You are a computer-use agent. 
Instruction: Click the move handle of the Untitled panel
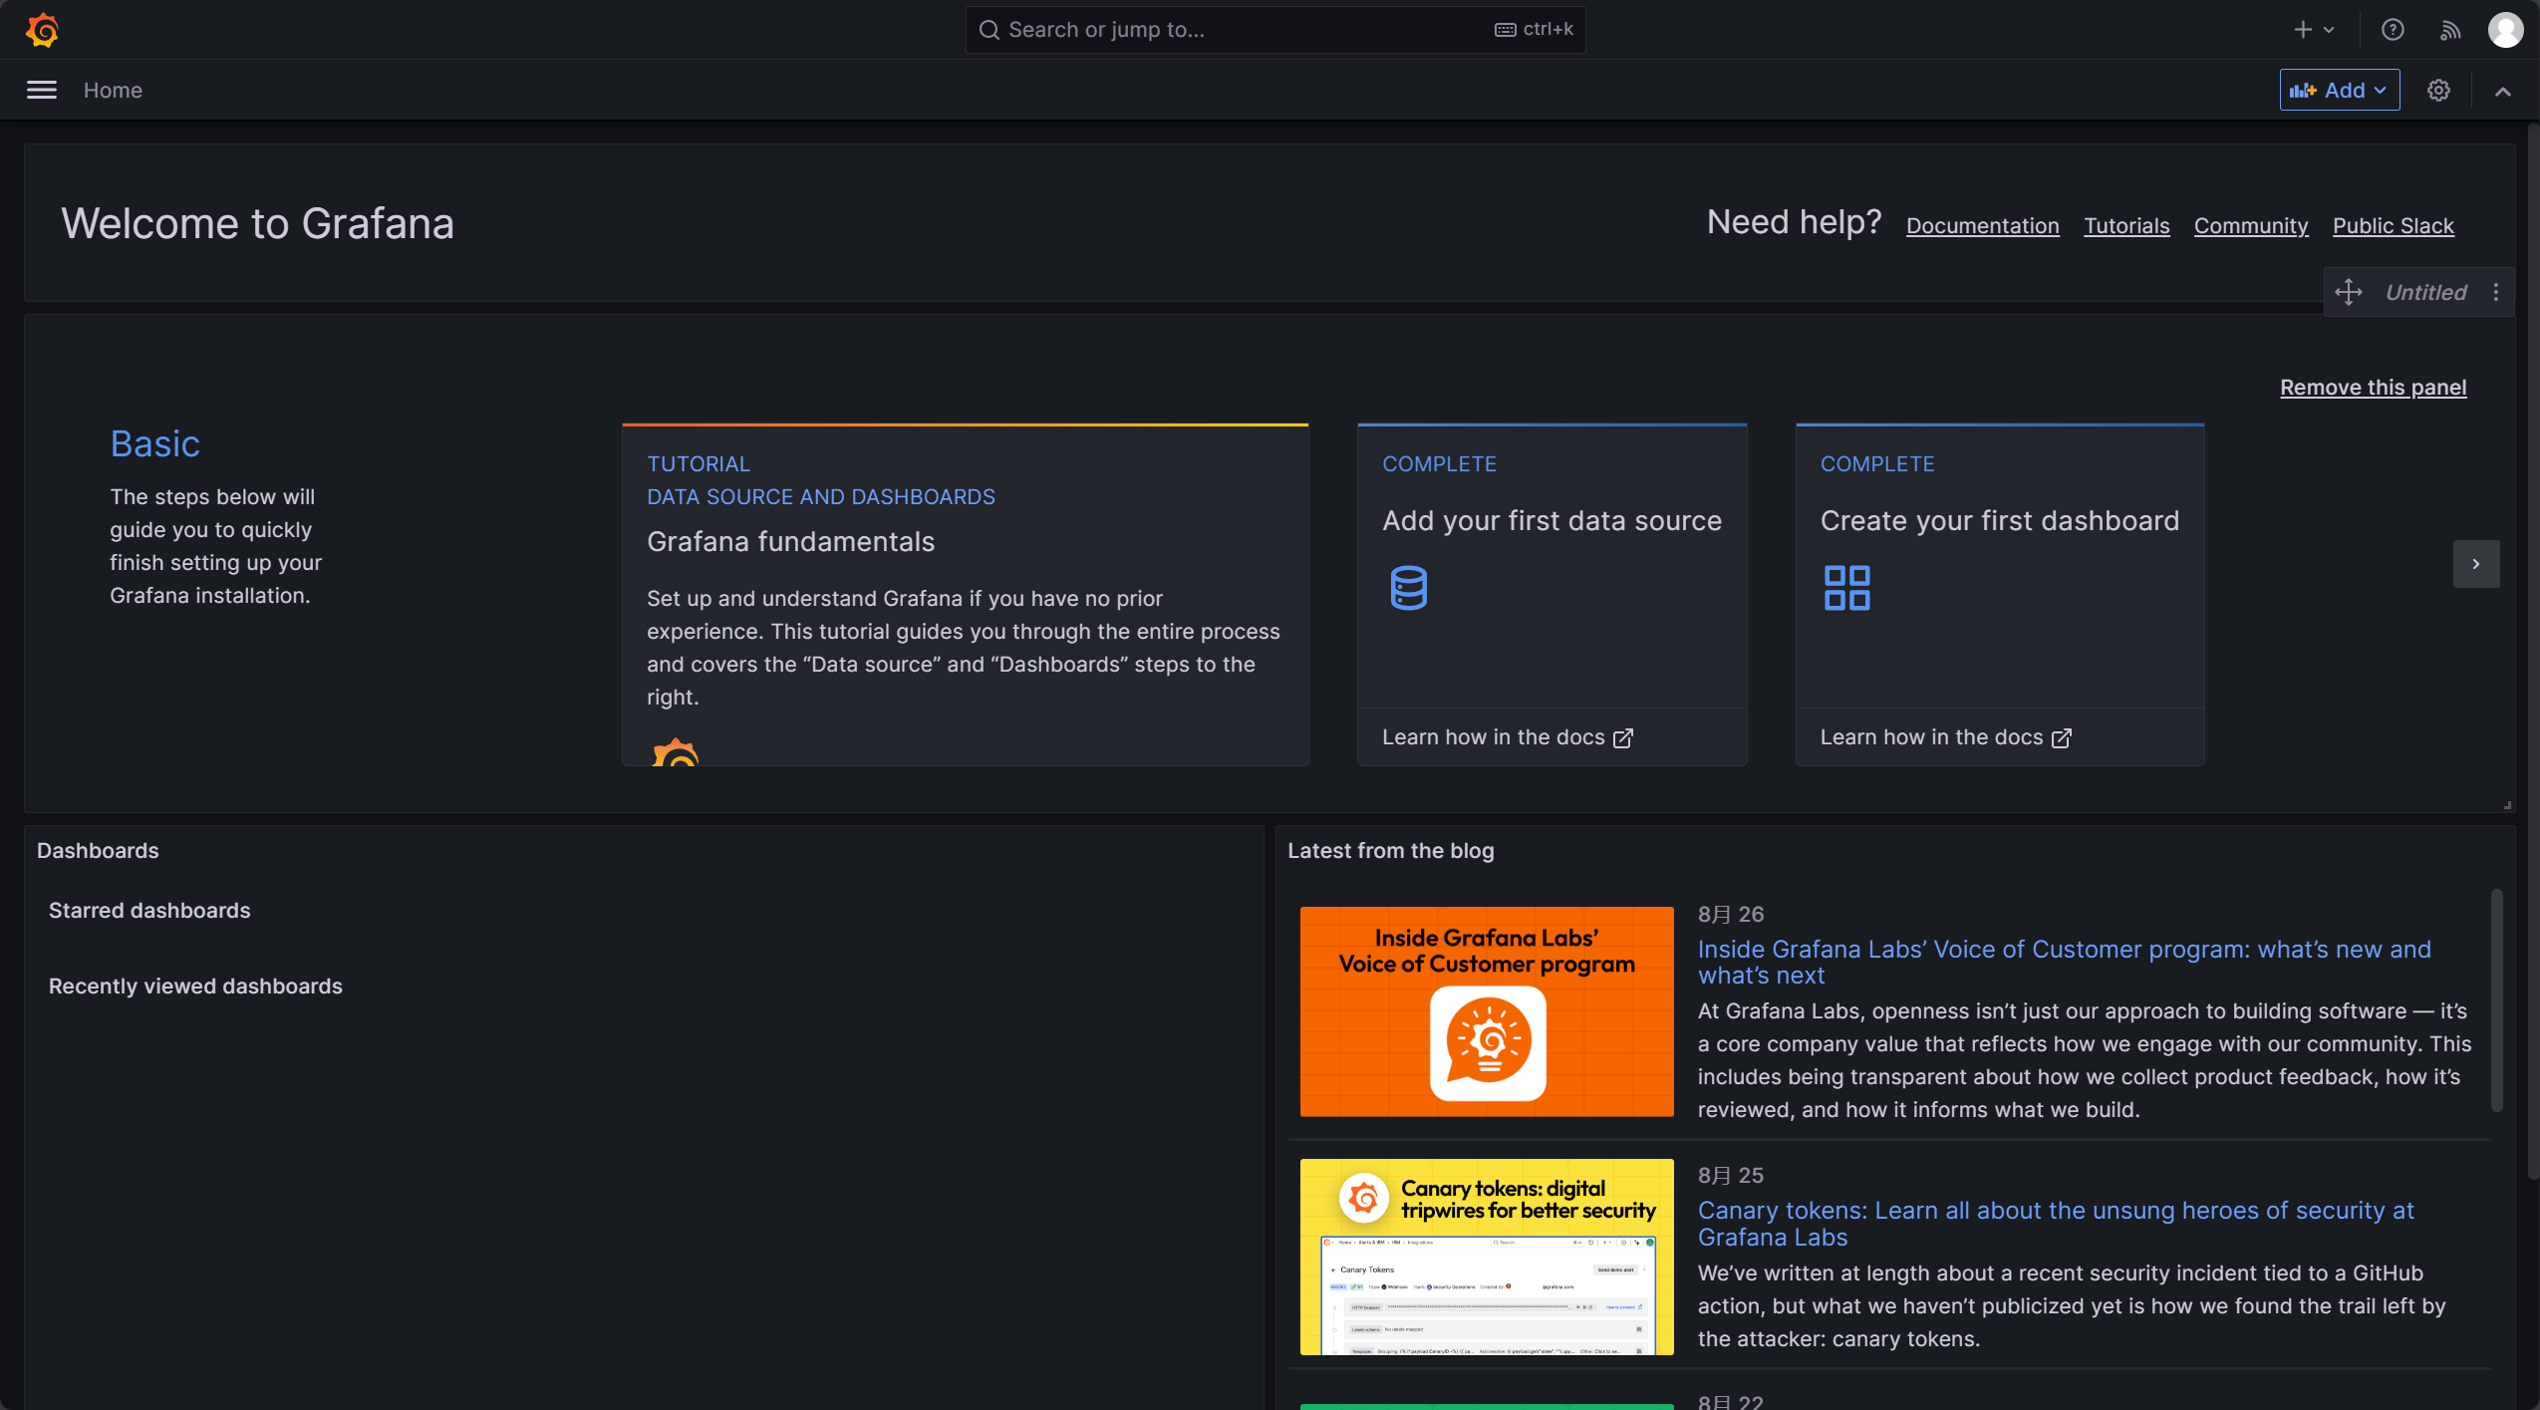coord(2349,292)
